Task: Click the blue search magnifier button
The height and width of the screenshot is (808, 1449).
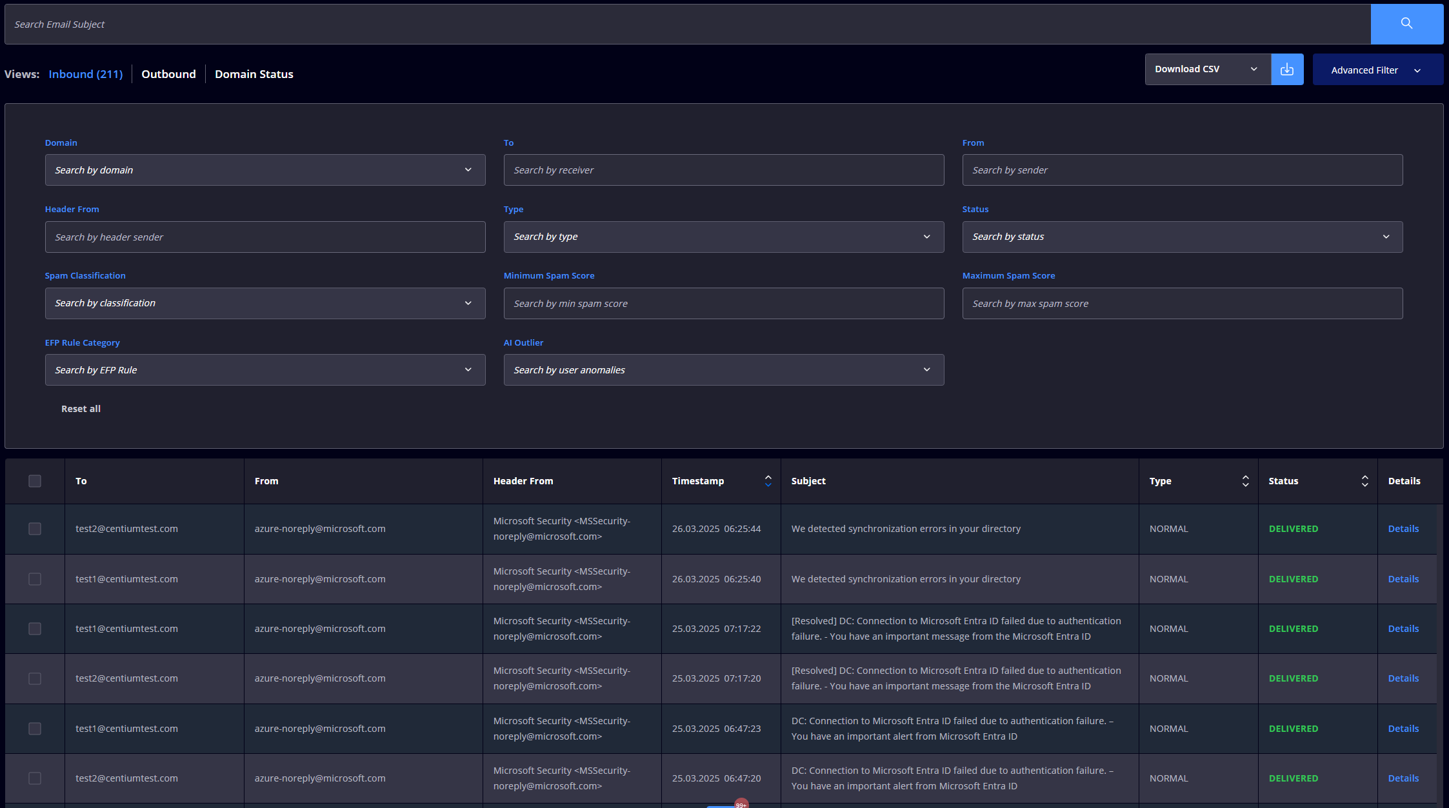Action: [x=1406, y=24]
